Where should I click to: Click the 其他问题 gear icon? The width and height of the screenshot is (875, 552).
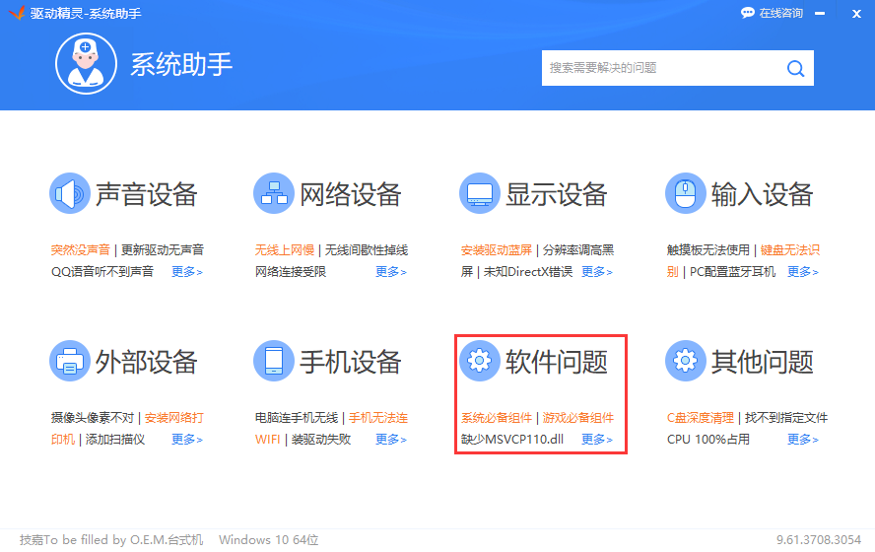pos(685,362)
